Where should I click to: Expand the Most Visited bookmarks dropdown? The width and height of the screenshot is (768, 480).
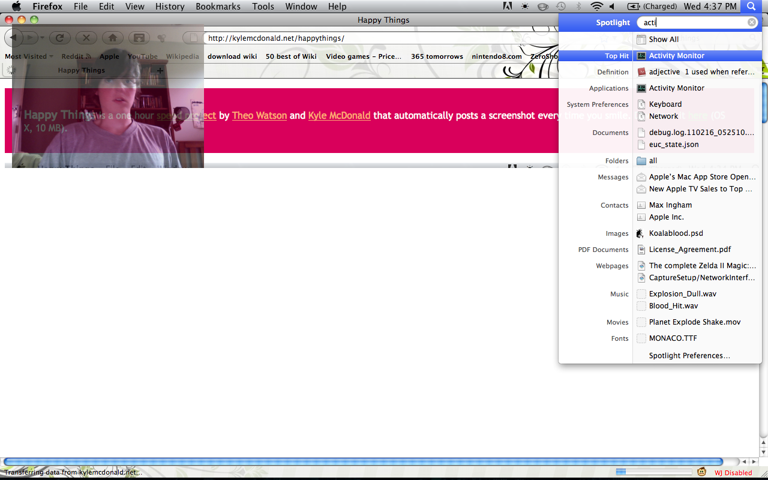pyautogui.click(x=29, y=56)
